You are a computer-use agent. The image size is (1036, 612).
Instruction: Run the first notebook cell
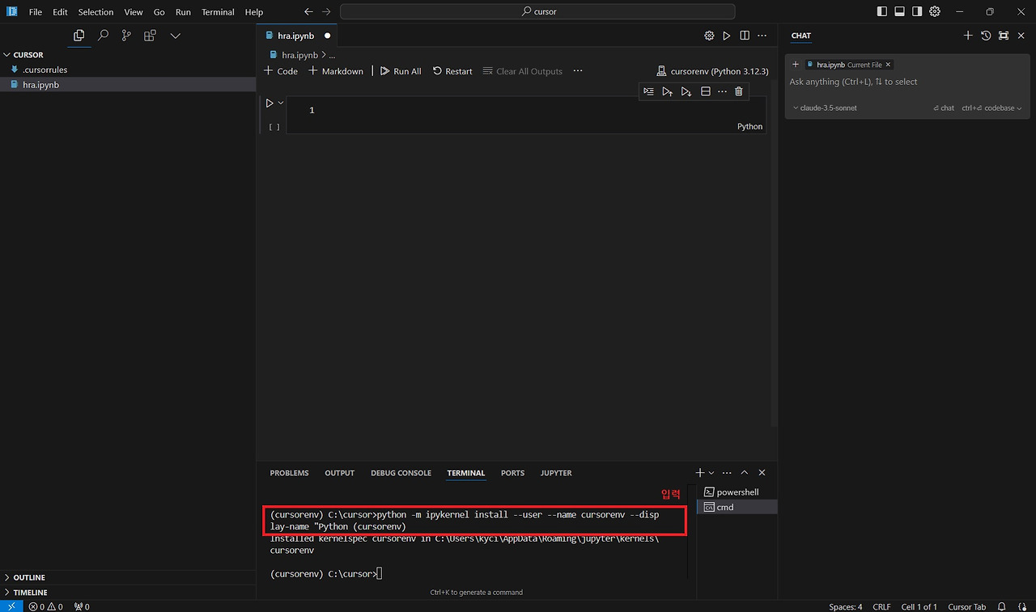pos(270,103)
